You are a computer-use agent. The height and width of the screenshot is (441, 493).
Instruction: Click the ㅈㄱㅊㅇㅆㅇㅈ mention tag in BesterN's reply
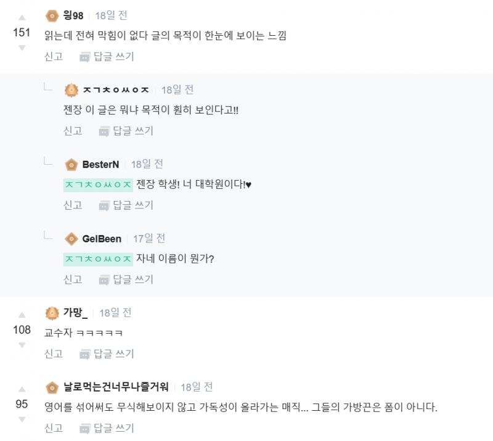[x=98, y=184]
